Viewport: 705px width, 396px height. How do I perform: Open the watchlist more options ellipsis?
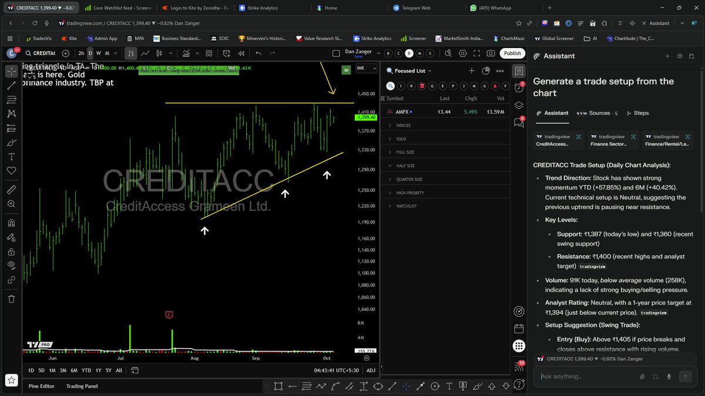tap(500, 70)
